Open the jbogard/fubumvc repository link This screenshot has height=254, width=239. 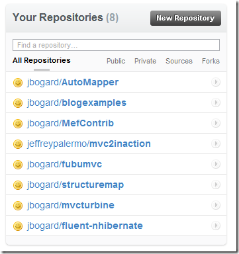64,165
